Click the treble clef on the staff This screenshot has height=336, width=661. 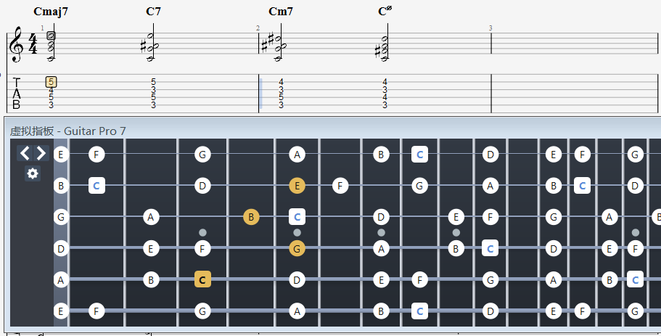coord(16,45)
